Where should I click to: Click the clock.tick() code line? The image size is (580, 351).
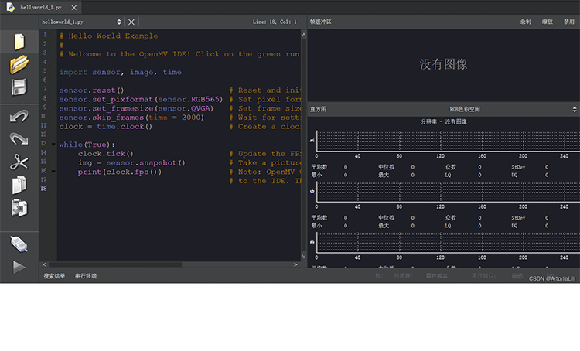click(x=106, y=154)
